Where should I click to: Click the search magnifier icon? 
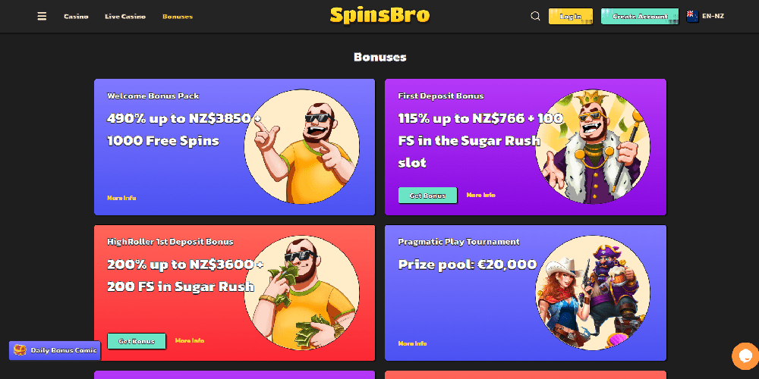pyautogui.click(x=535, y=17)
